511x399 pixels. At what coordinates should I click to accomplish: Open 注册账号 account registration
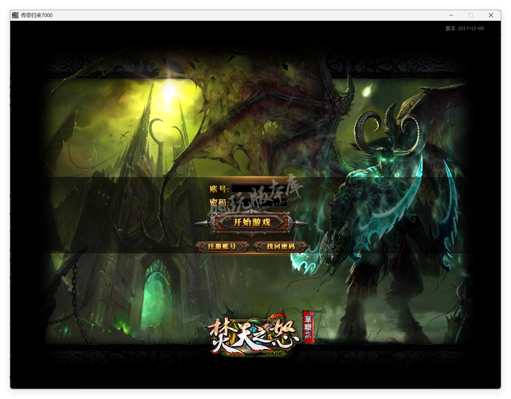222,246
